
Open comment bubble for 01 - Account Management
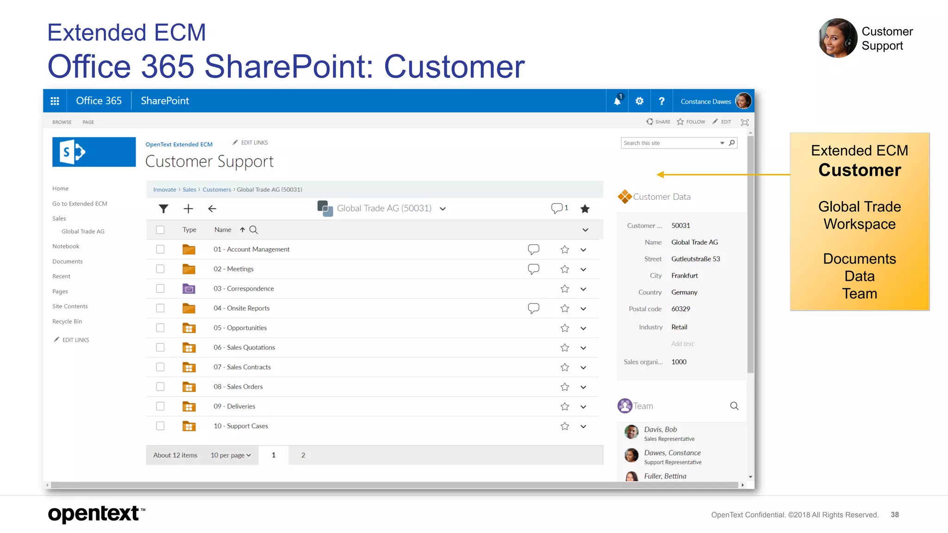coord(533,249)
